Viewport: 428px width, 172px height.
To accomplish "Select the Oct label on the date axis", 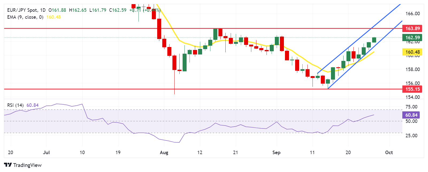I will click(x=389, y=153).
